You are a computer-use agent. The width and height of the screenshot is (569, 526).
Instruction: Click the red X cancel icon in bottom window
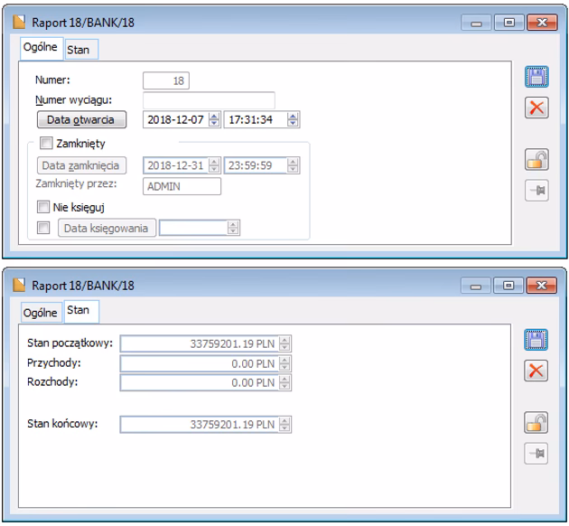pos(537,371)
